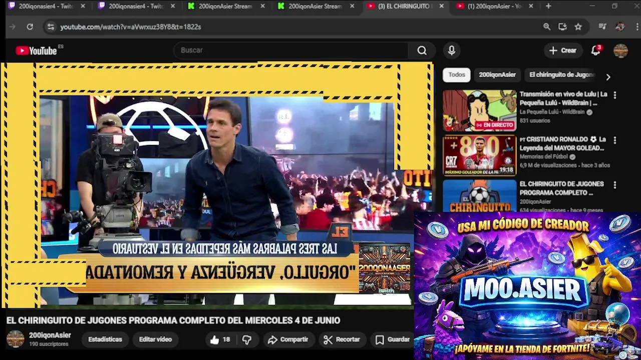Close the second 200iqonAsier Stream tab
The image size is (641, 360).
352,6
